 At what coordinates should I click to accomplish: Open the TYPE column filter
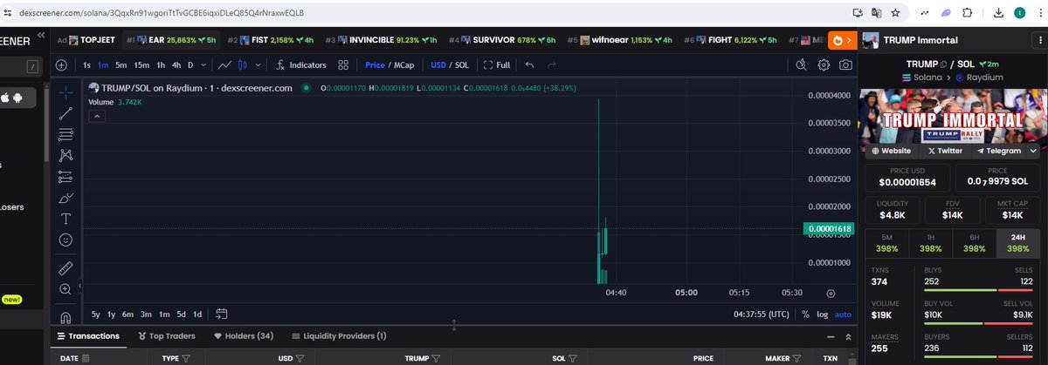click(186, 358)
